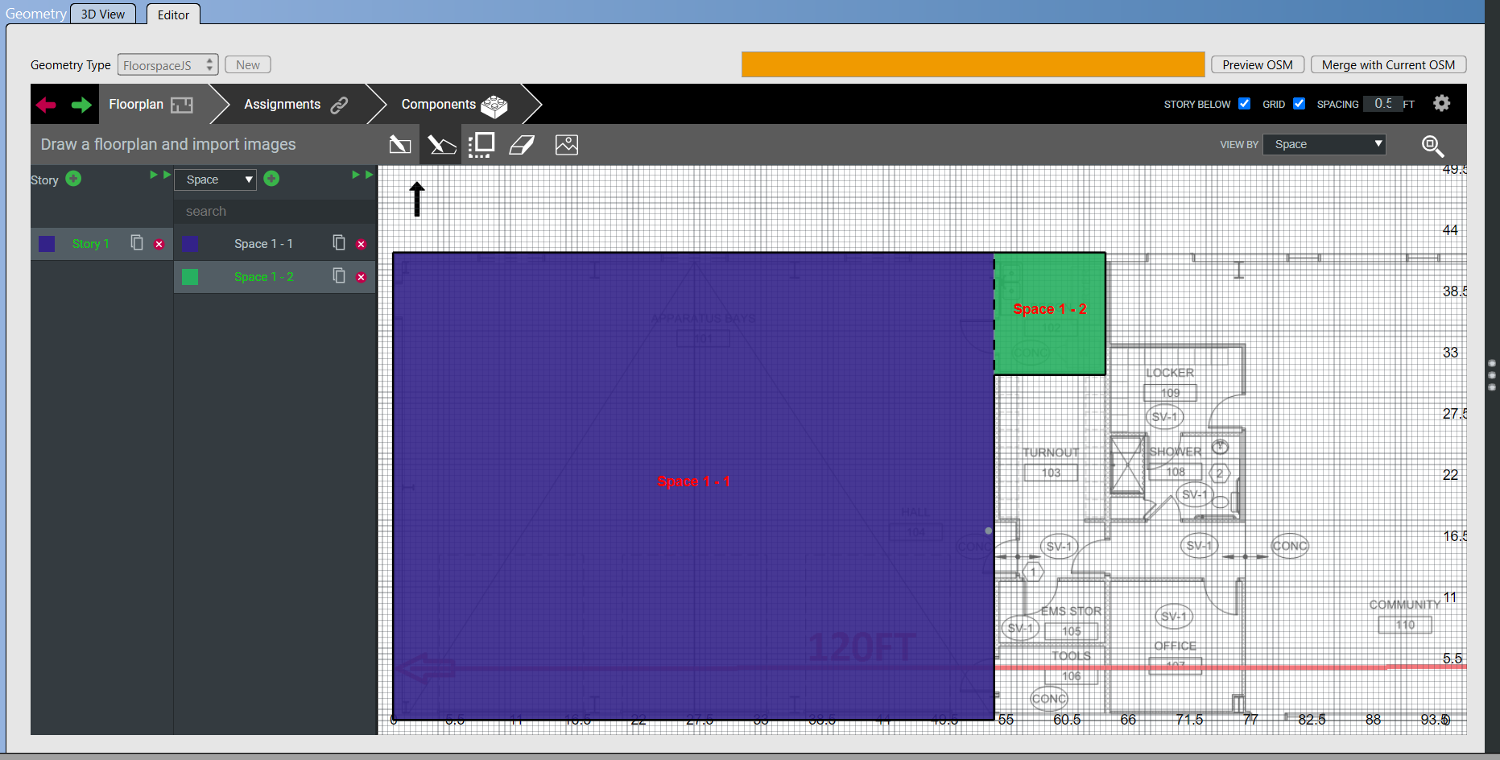Select the Polygon drawing tool

click(x=441, y=145)
